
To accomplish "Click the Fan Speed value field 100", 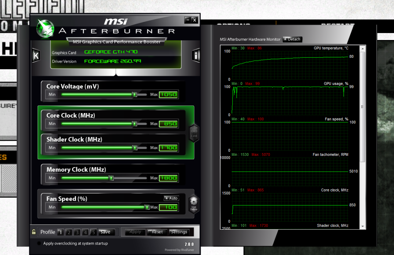I will pos(169,207).
